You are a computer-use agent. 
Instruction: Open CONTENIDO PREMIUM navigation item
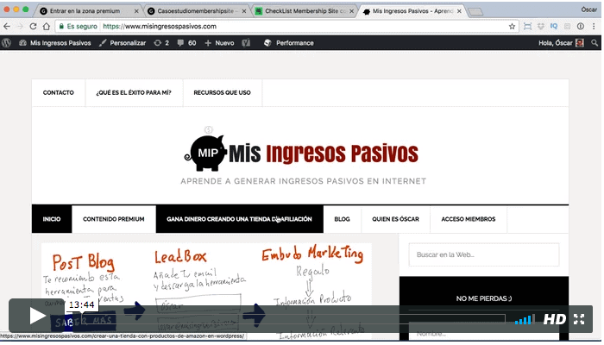114,219
